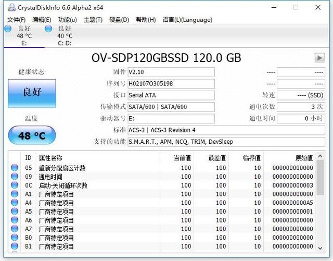This screenshot has height=261, width=333.
Task: Click the CrystalDiskInfo app icon in title bar
Action: (x=11, y=8)
